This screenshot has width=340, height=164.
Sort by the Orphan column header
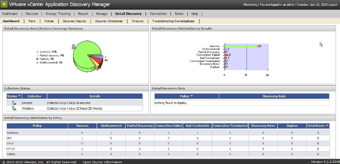(292, 126)
